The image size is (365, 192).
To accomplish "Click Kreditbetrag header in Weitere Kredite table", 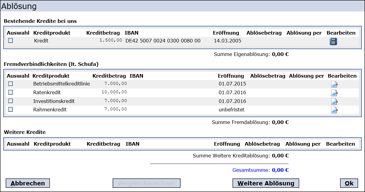I will point(103,144).
